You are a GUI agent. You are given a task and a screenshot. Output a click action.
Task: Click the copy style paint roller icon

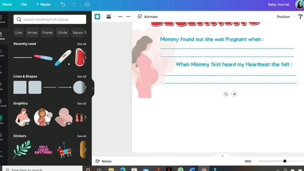coord(300,17)
